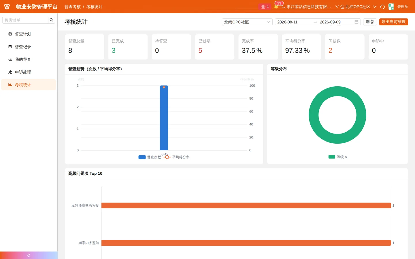The width and height of the screenshot is (415, 259).
Task: Click the 应急预案熟悉程度 orange bar
Action: pyautogui.click(x=246, y=205)
